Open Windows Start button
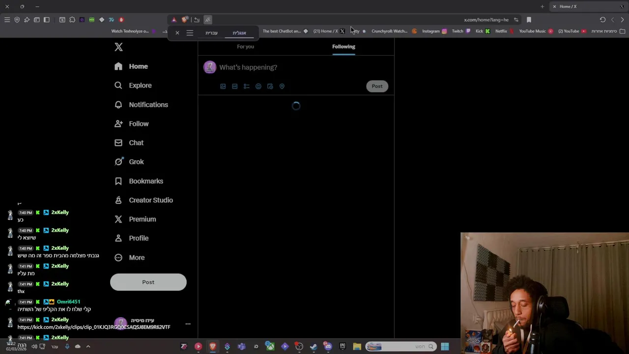The image size is (629, 354). [445, 347]
